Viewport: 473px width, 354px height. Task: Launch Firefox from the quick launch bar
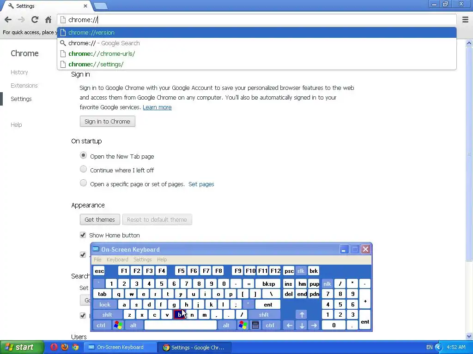(x=65, y=347)
